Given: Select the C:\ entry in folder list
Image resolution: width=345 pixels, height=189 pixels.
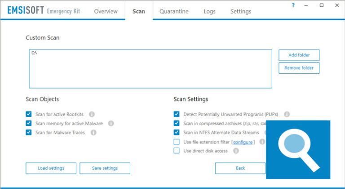Looking at the screenshot, I should click(x=34, y=53).
